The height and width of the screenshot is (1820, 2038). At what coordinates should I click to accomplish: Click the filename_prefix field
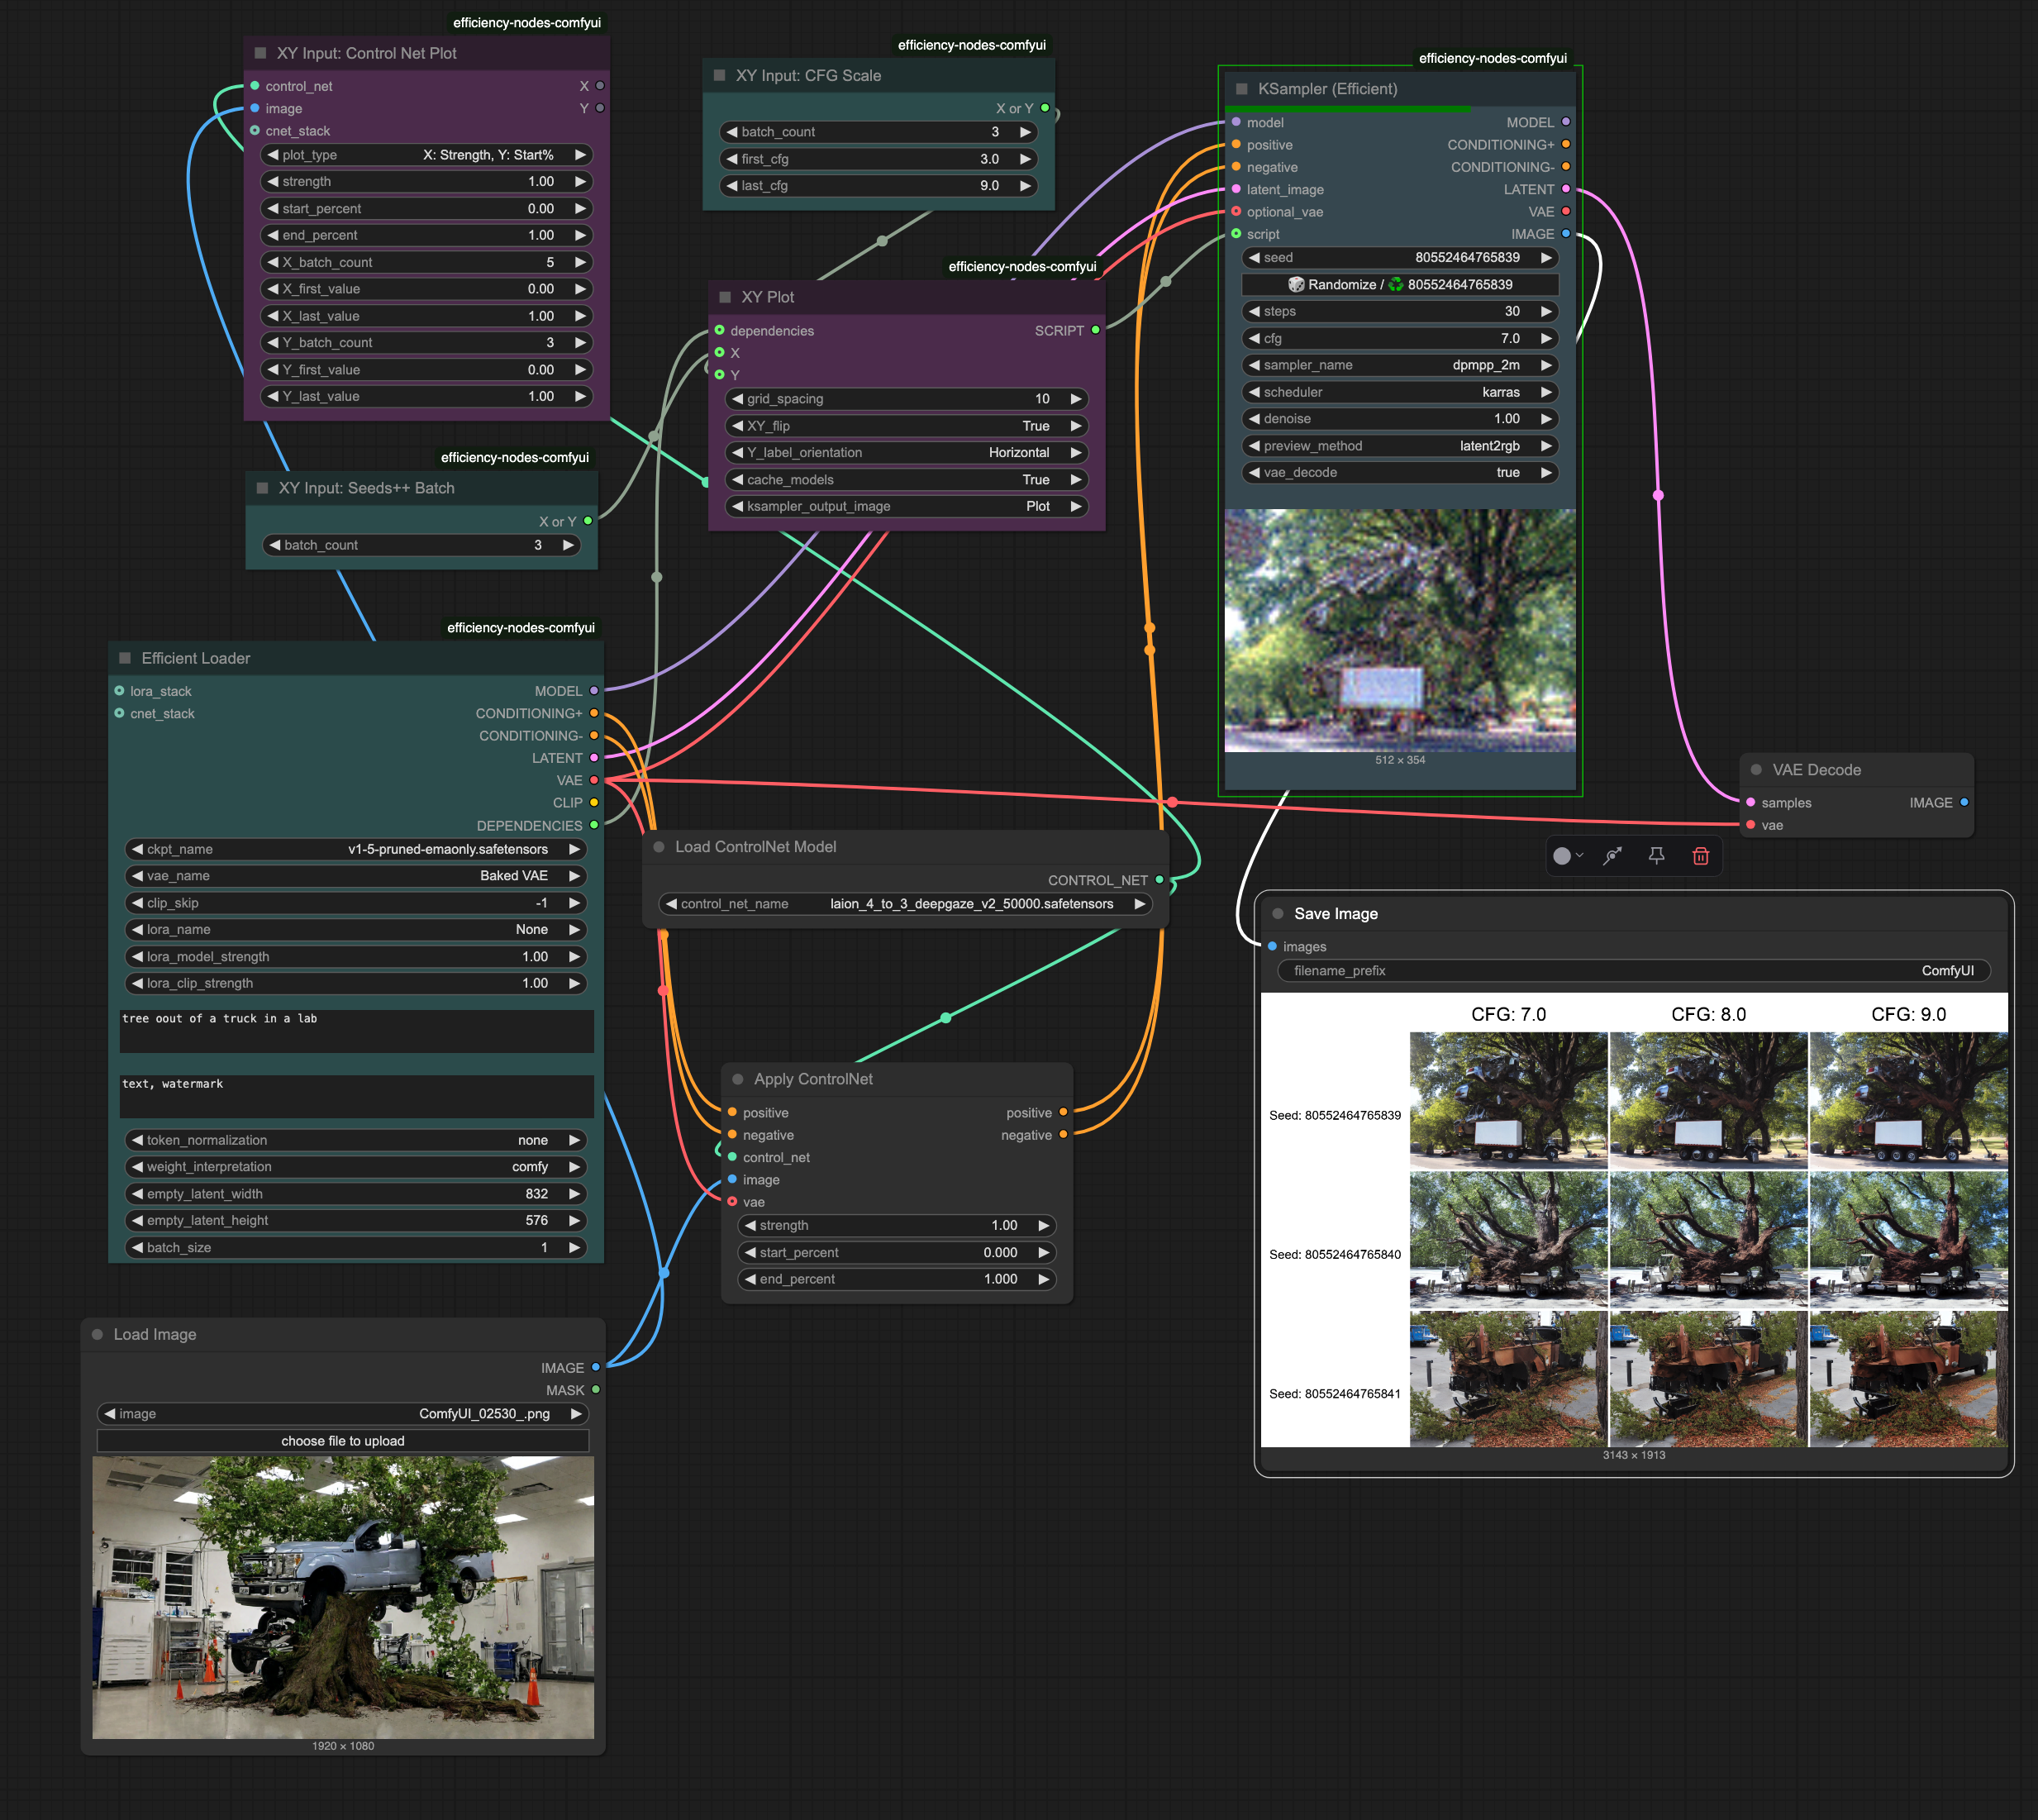click(x=1633, y=971)
